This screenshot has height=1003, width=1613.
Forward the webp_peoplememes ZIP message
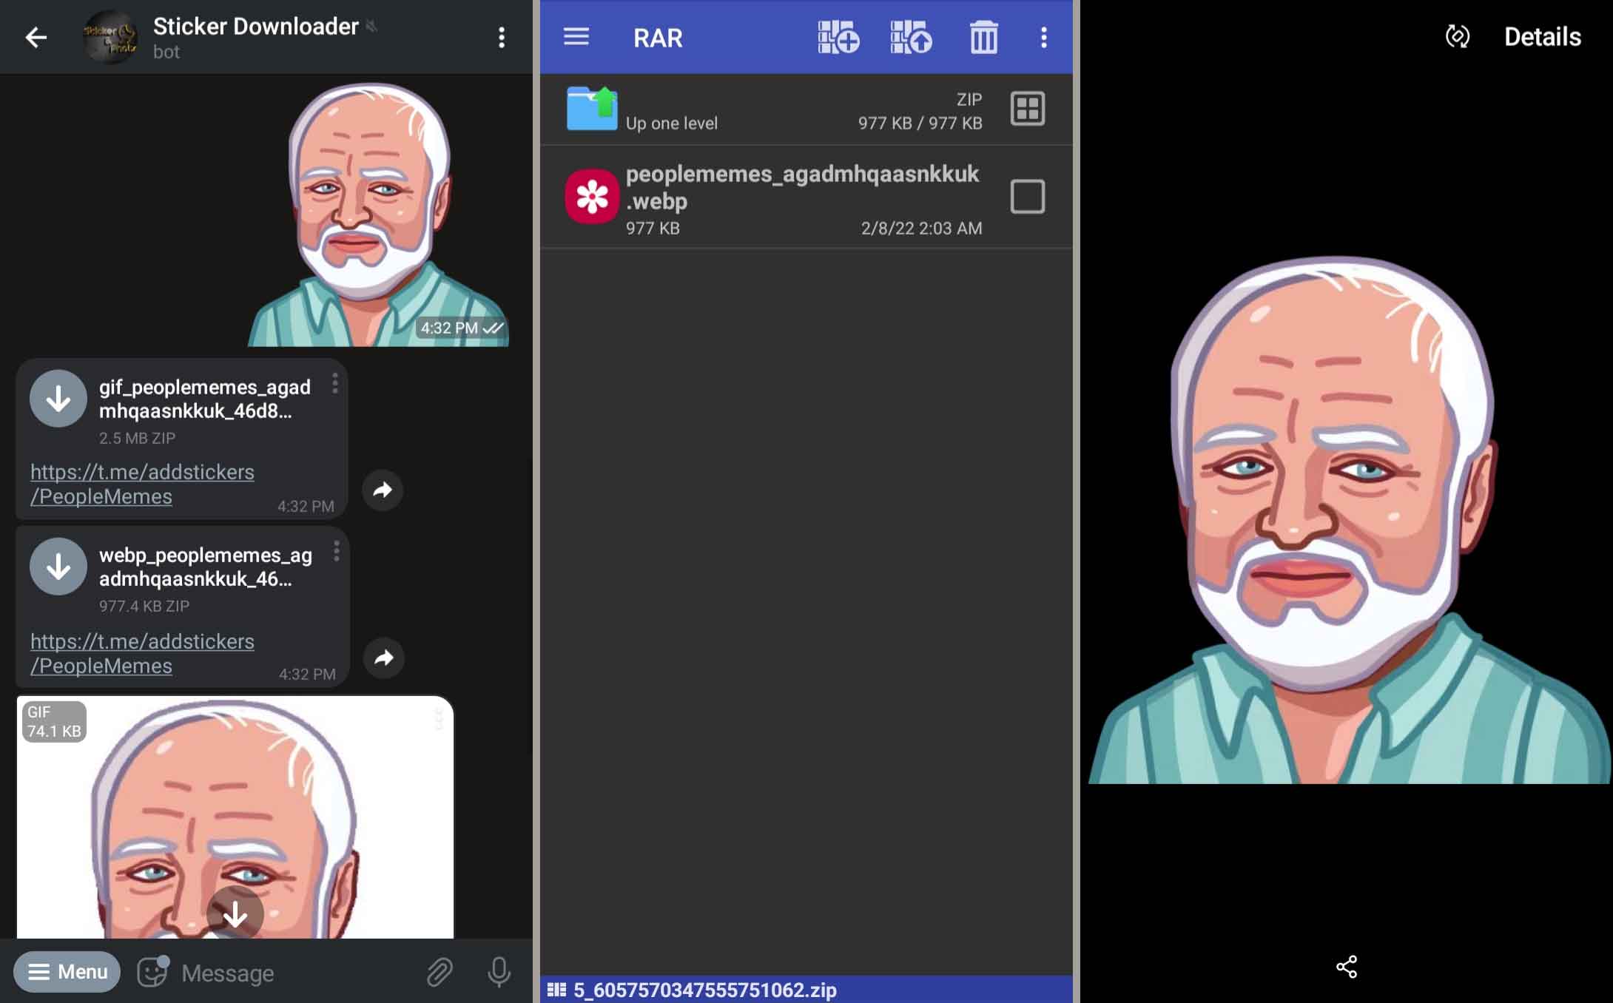tap(384, 658)
